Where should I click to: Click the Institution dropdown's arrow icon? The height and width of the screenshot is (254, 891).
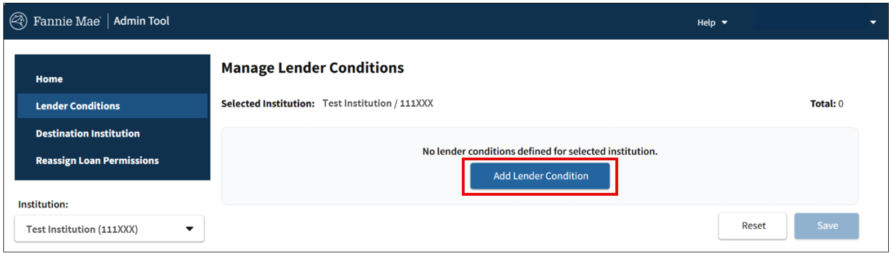[x=190, y=229]
